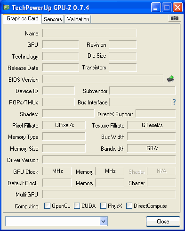Click the maximize window button
Image resolution: width=185 pixels, height=231 pixels.
(x=167, y=8)
